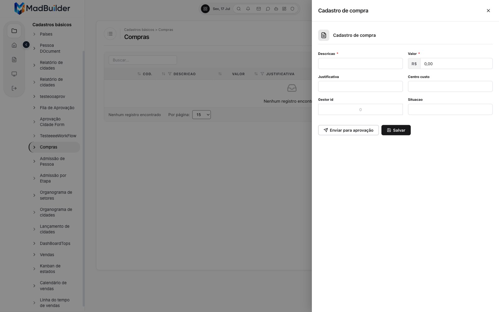This screenshot has height=312, width=499.
Task: Open the apps grid button next to the date
Action: pos(205,9)
